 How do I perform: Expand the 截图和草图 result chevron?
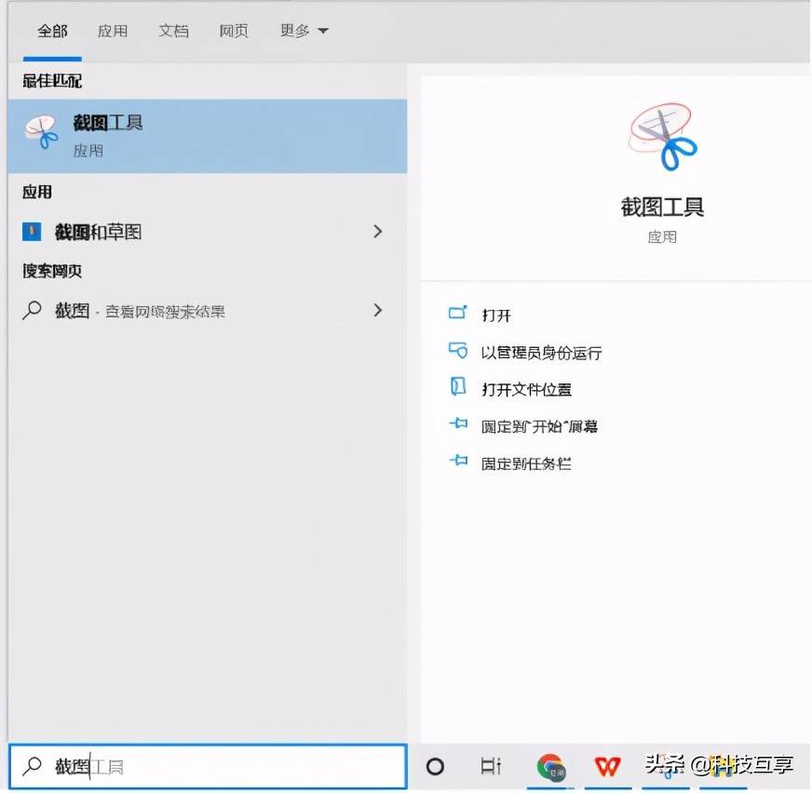pos(377,230)
